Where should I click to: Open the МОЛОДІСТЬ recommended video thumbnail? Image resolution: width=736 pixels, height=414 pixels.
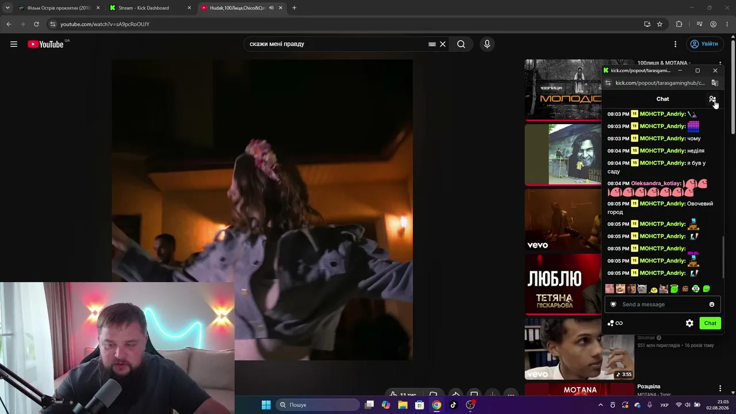(563, 89)
